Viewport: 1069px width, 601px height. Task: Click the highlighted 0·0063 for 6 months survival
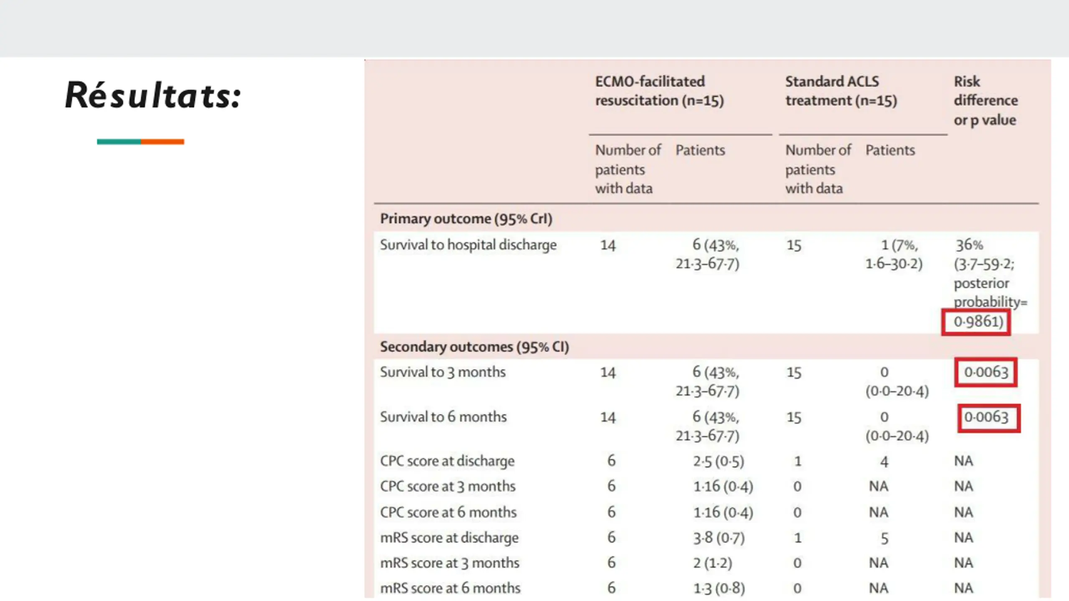(x=989, y=418)
